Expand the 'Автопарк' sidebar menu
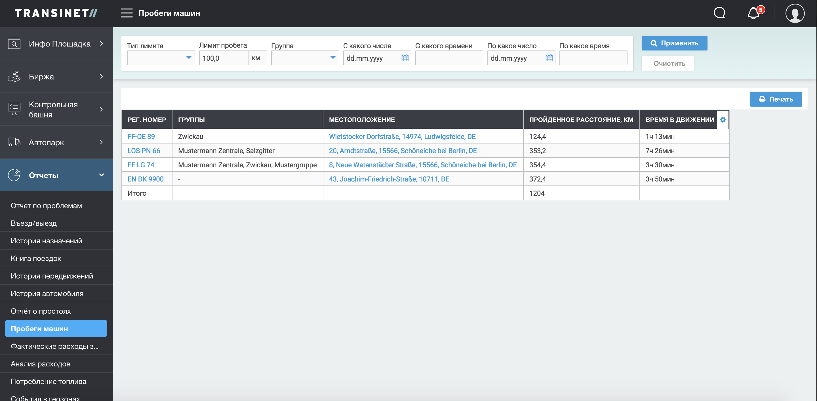The height and width of the screenshot is (401, 817). pyautogui.click(x=56, y=142)
